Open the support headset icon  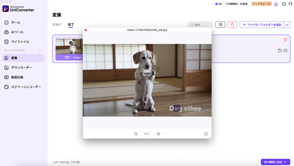click(290, 4)
